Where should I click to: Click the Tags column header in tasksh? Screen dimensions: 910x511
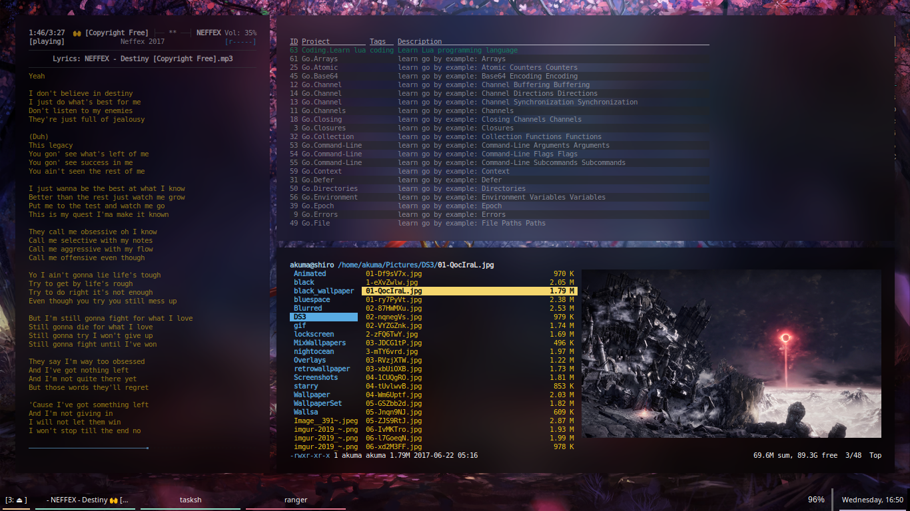tap(378, 41)
